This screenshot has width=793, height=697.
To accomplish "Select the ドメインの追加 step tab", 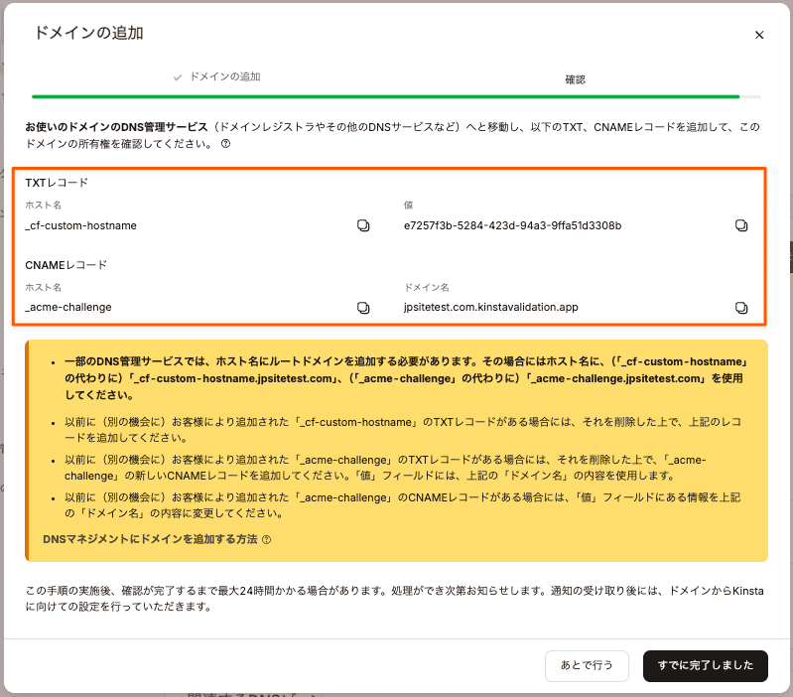I will point(217,76).
